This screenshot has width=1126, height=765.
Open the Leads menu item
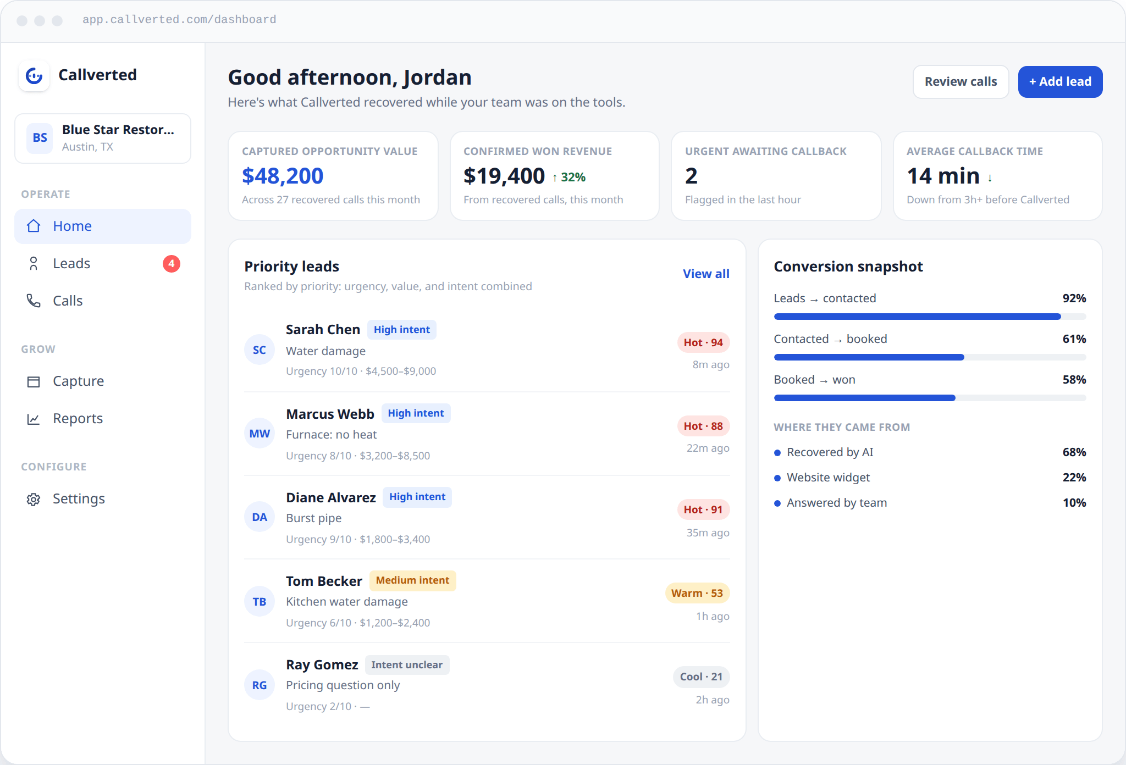(103, 263)
